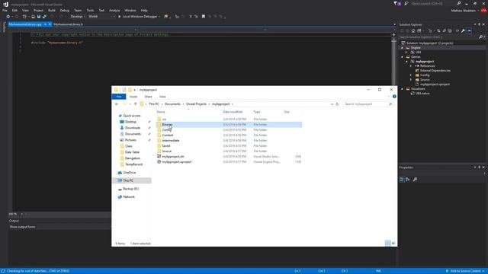Open Local Windows Debugger dropdown arrow
Viewport: 488px width, 274px height.
pyautogui.click(x=159, y=17)
